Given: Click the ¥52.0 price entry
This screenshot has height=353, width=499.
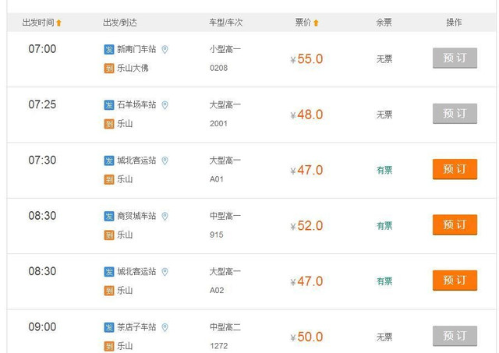Looking at the screenshot, I should [306, 226].
